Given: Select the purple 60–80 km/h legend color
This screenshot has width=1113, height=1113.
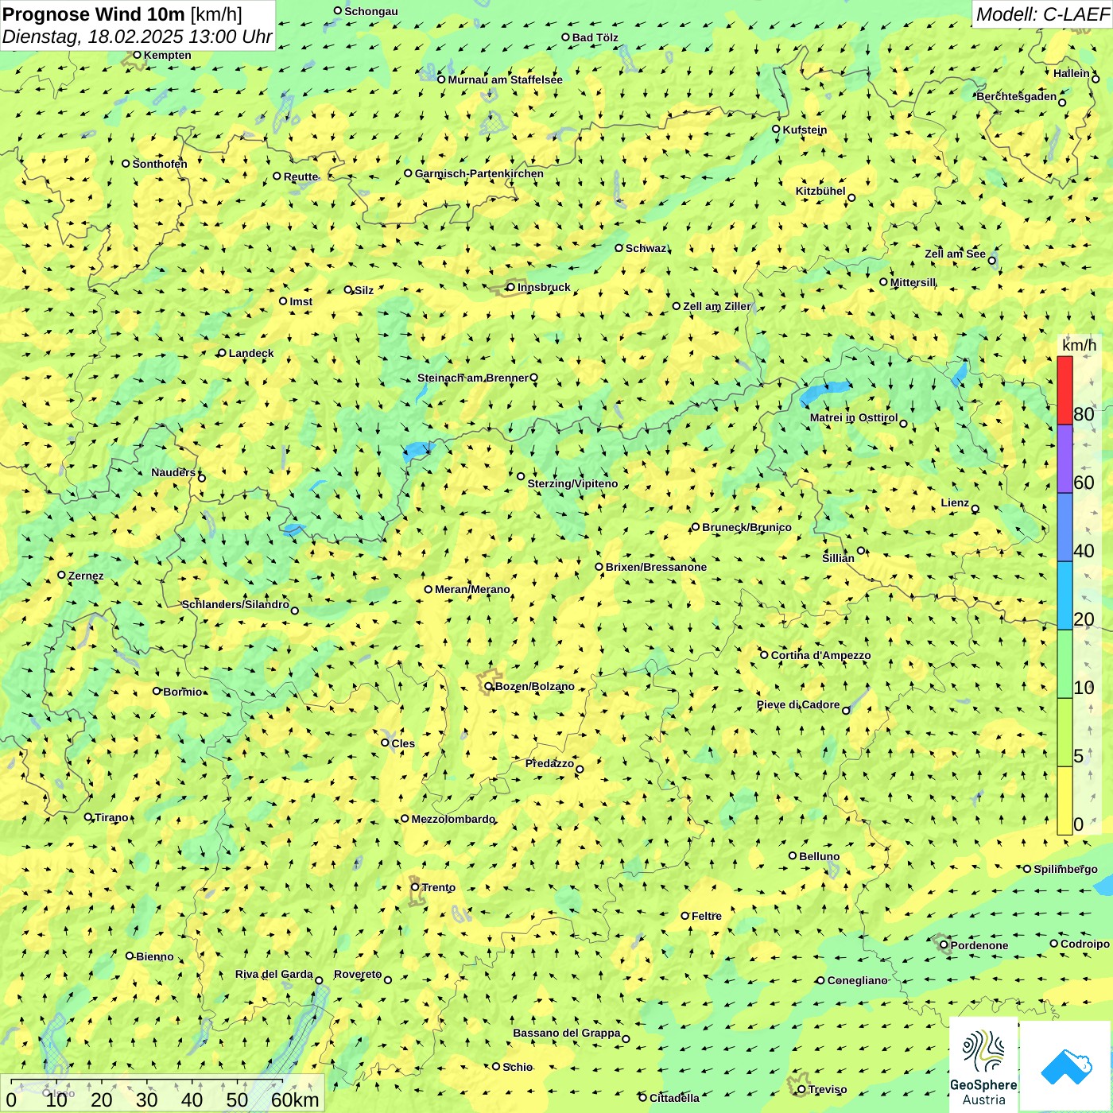Looking at the screenshot, I should 1065,460.
